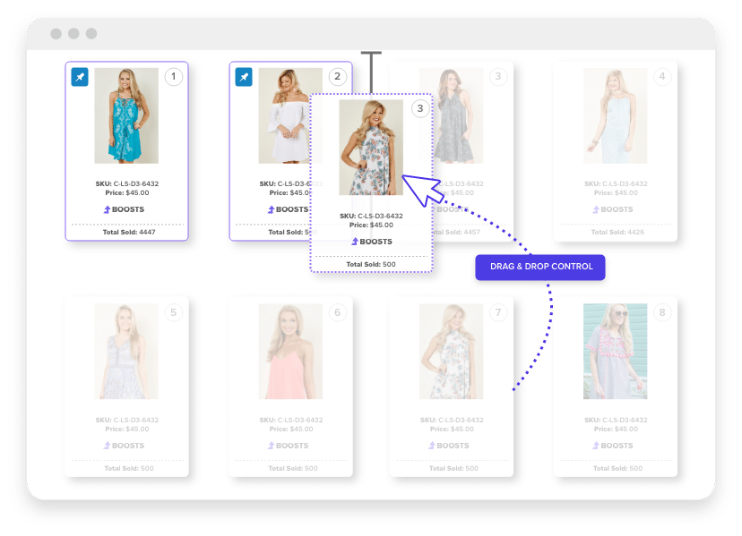
Task: Click the number 8 badge circle
Action: pyautogui.click(x=662, y=311)
